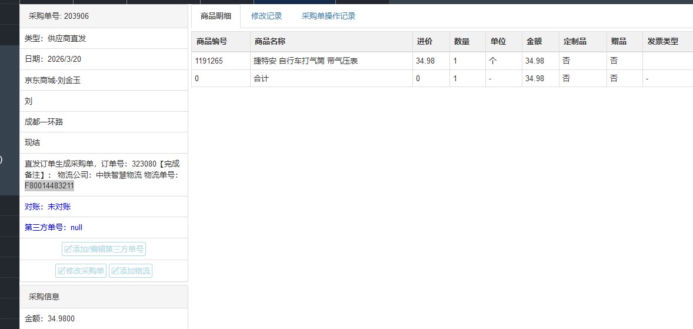The width and height of the screenshot is (693, 329).
Task: Click the 金额 column header
Action: [534, 42]
